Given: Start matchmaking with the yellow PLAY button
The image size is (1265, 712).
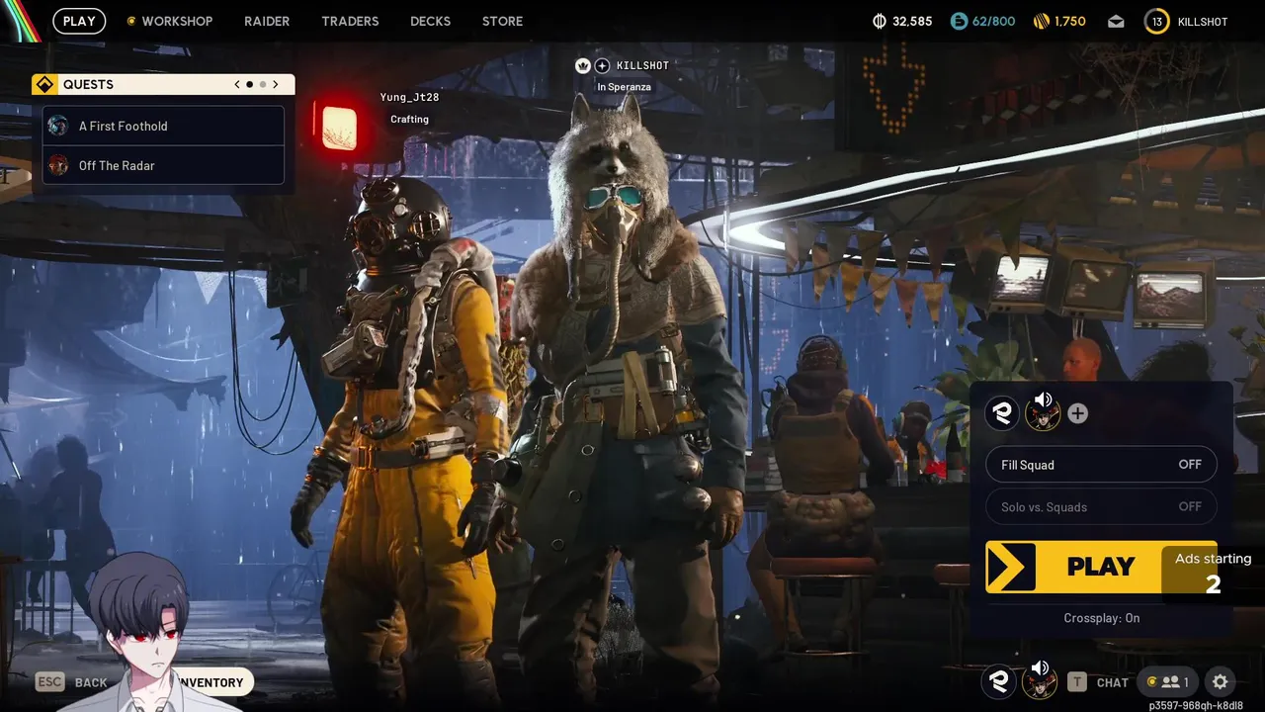Looking at the screenshot, I should point(1101,567).
